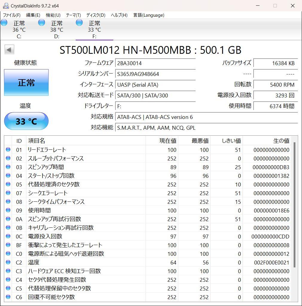This screenshot has width=302, height=306.
Task: Open the ファイル(F) menu
Action: [x=12, y=15]
